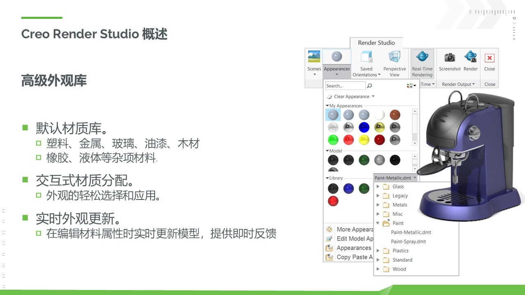Collapse the Paint folder arrow
The height and width of the screenshot is (295, 525).
pos(378,223)
